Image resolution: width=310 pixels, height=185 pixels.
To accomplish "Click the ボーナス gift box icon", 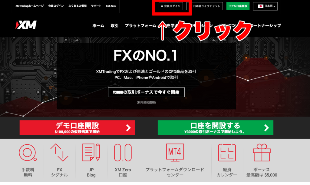I will tap(262, 153).
